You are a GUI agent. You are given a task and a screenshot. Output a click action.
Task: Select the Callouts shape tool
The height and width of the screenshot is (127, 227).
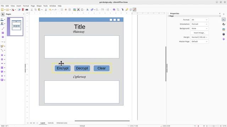2,72
